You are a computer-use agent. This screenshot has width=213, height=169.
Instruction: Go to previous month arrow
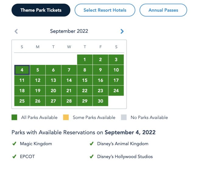pyautogui.click(x=16, y=31)
